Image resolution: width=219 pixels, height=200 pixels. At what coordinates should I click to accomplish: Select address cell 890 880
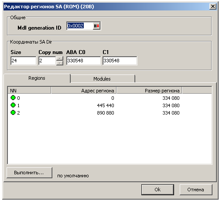(106, 113)
